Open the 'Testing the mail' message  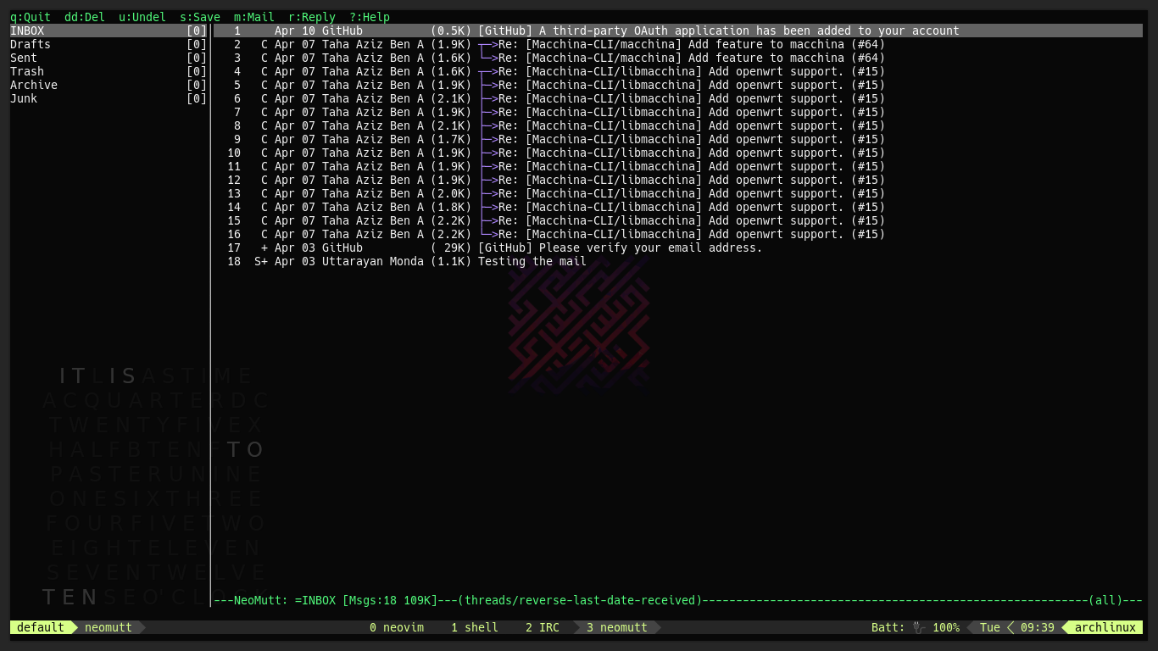click(532, 261)
